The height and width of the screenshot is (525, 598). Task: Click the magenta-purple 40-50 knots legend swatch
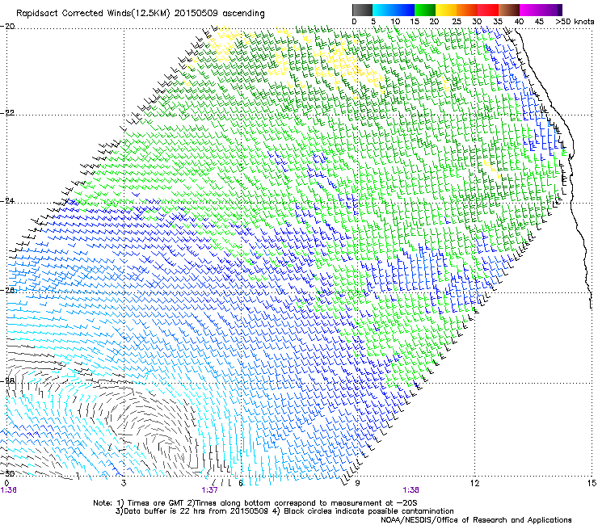pos(541,10)
